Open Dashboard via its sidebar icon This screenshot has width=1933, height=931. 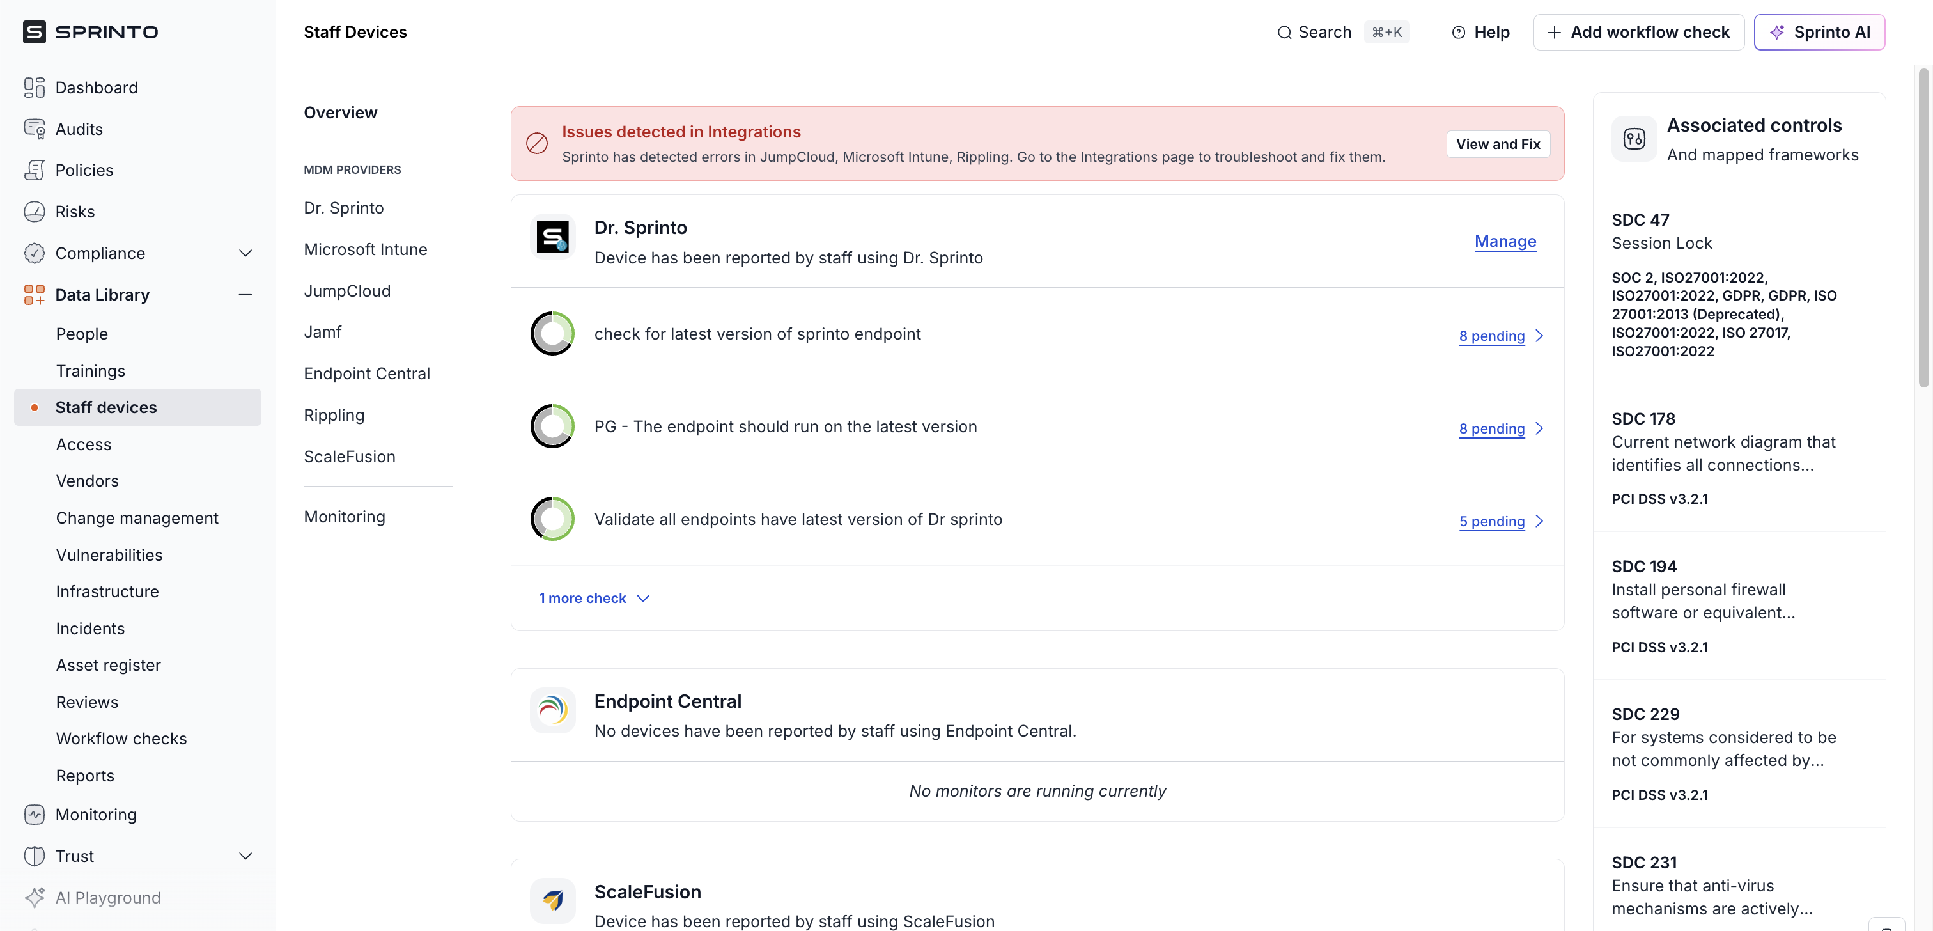tap(34, 88)
